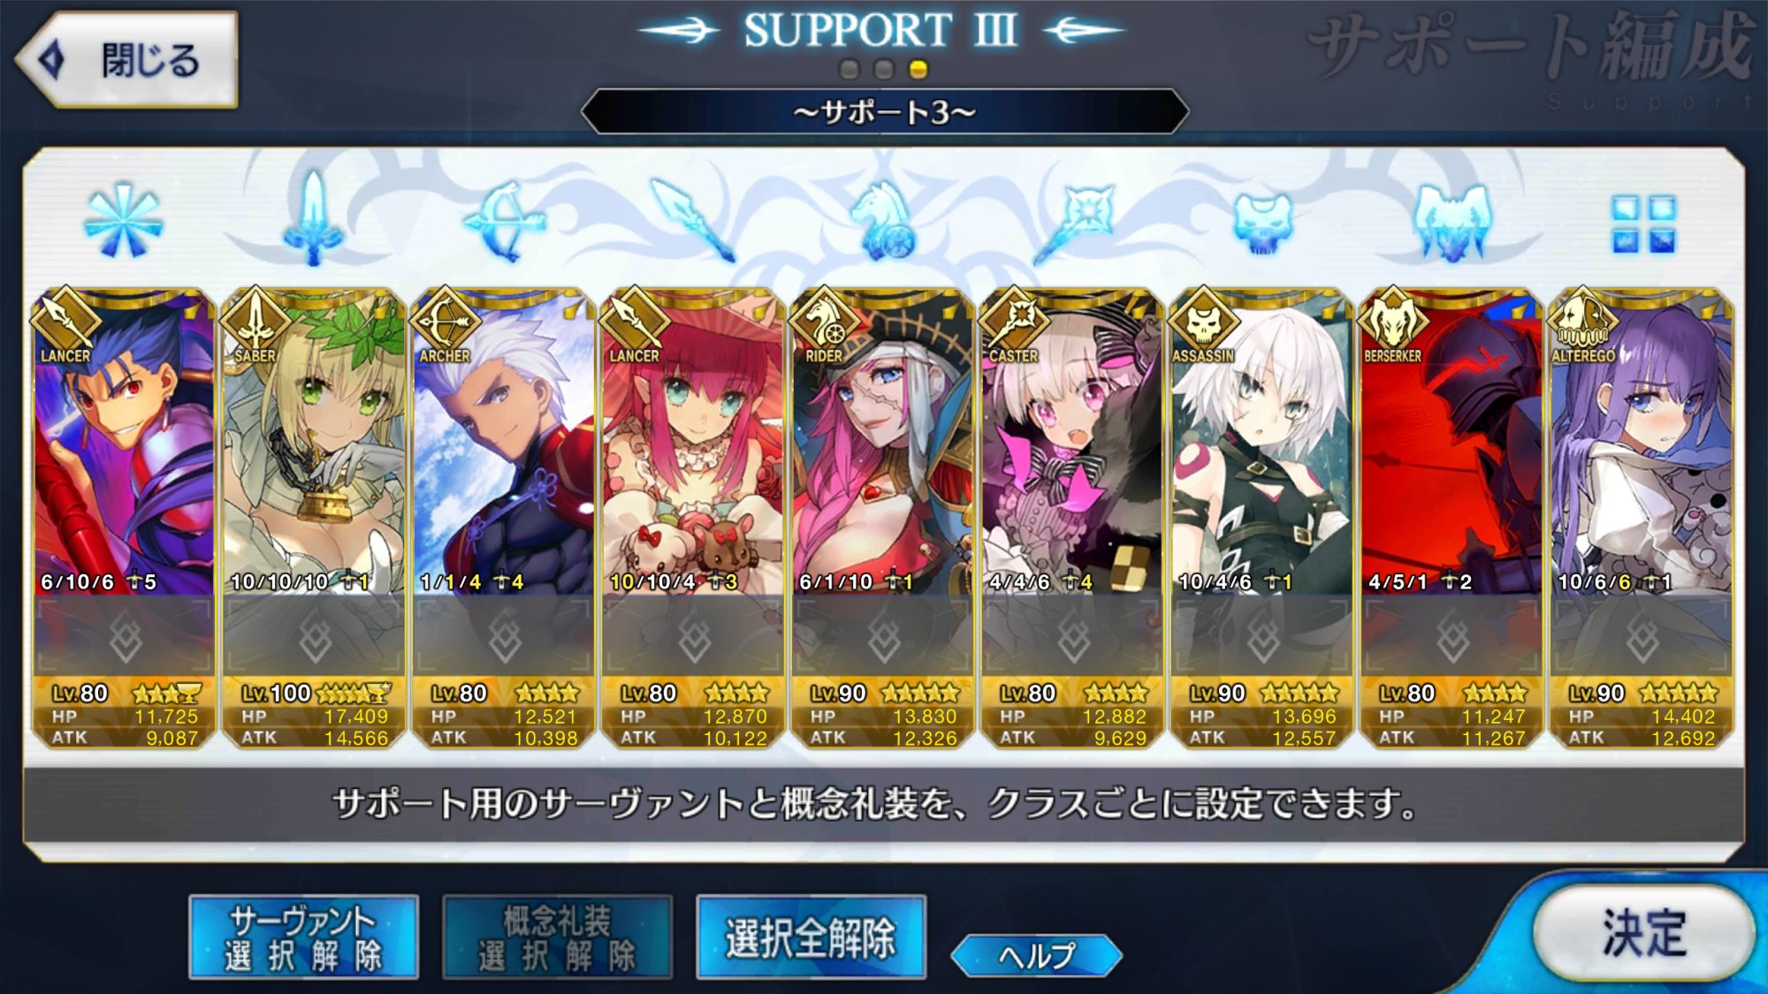
Task: Select the Assassin class skull icon
Action: (x=1263, y=224)
